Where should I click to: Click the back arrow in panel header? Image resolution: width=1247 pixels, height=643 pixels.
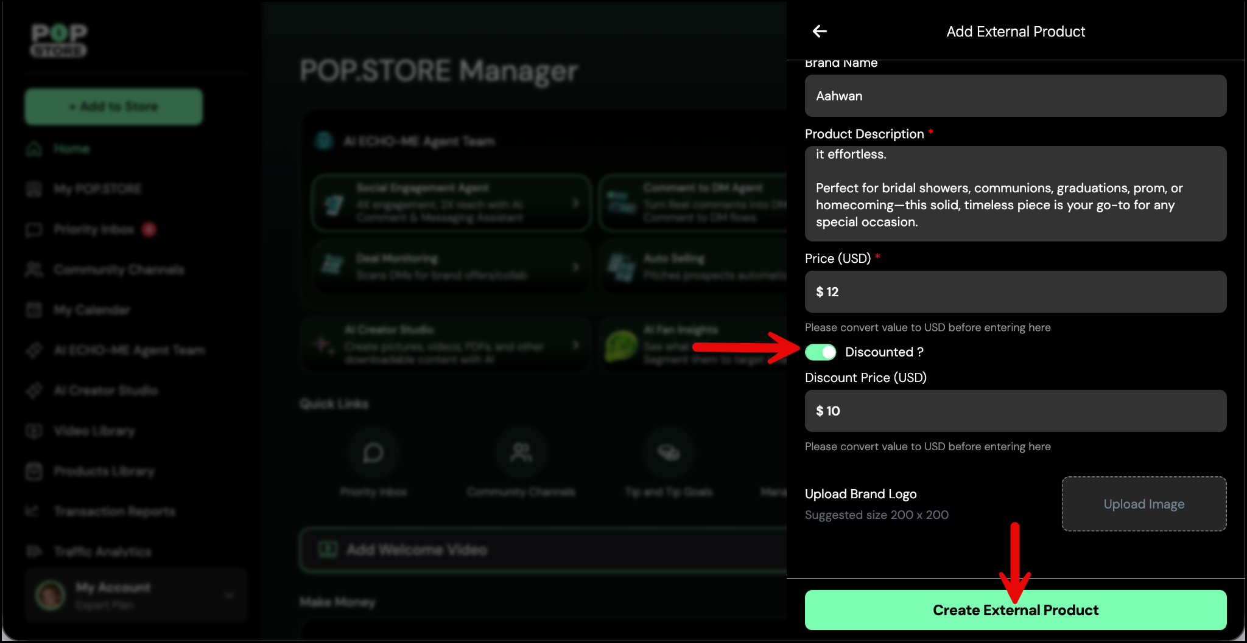point(820,32)
